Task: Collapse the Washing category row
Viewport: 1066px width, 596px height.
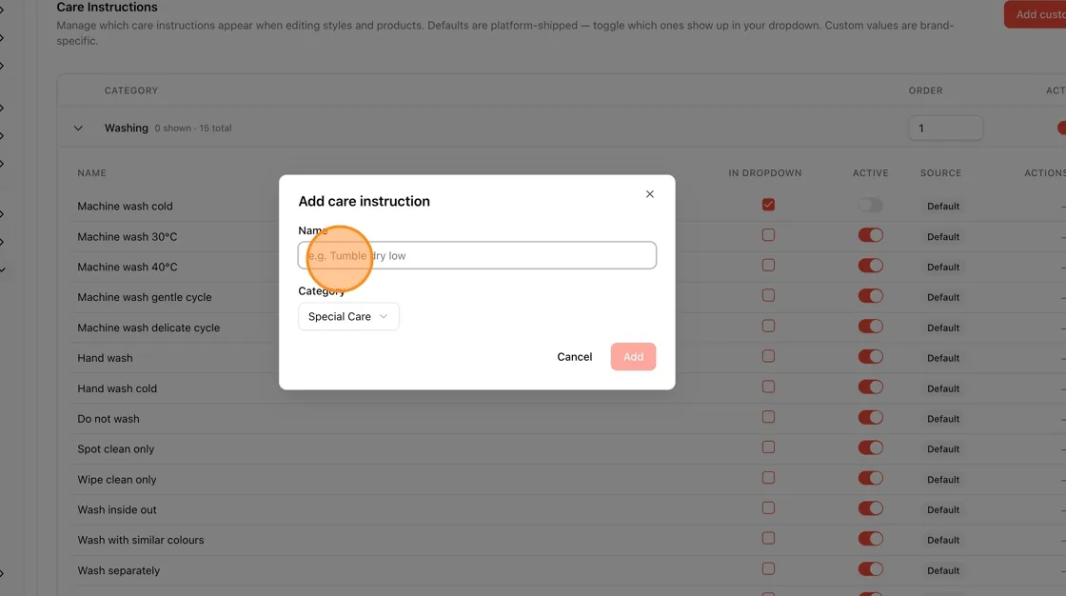Action: pyautogui.click(x=78, y=128)
